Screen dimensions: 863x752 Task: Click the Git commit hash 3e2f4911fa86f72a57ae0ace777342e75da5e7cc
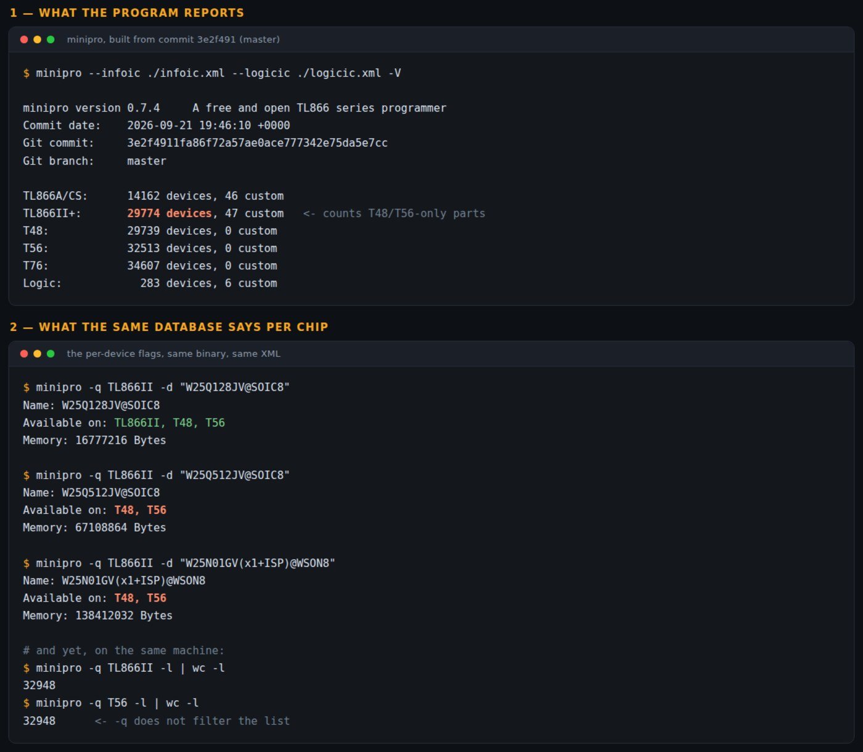(257, 143)
